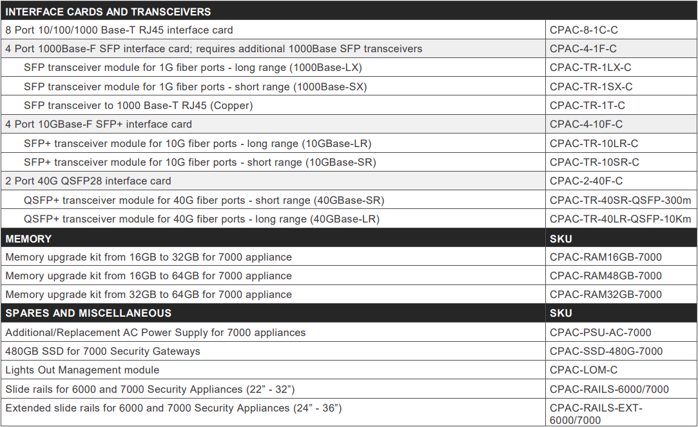Select the CPAC-8-1C-C SKU cell
The width and height of the screenshot is (698, 427).
click(x=621, y=30)
